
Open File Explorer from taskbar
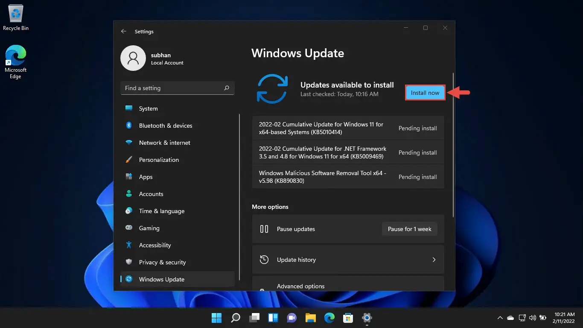coord(311,318)
